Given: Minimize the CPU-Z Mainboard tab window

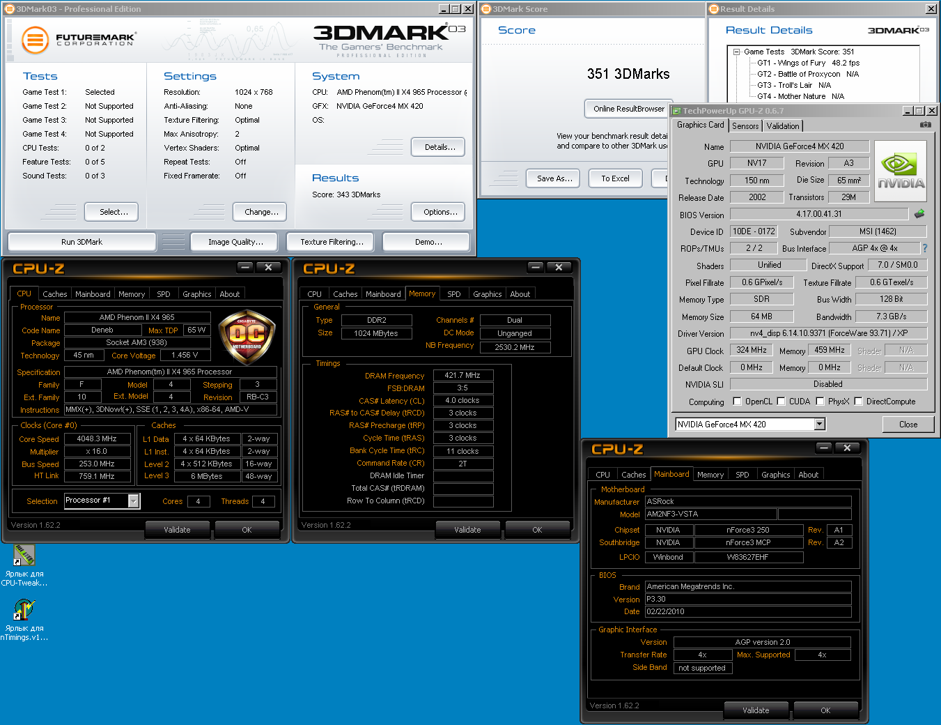Looking at the screenshot, I should [x=824, y=448].
